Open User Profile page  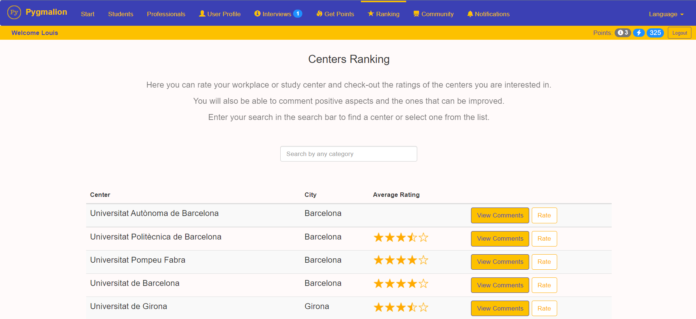coord(219,14)
